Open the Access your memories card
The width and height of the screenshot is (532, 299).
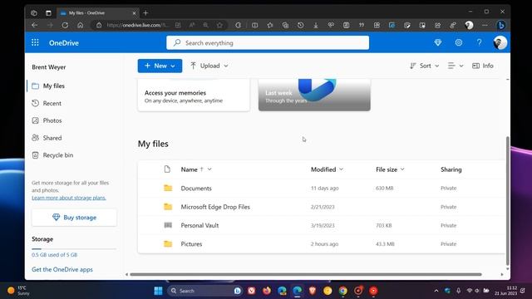coord(194,96)
